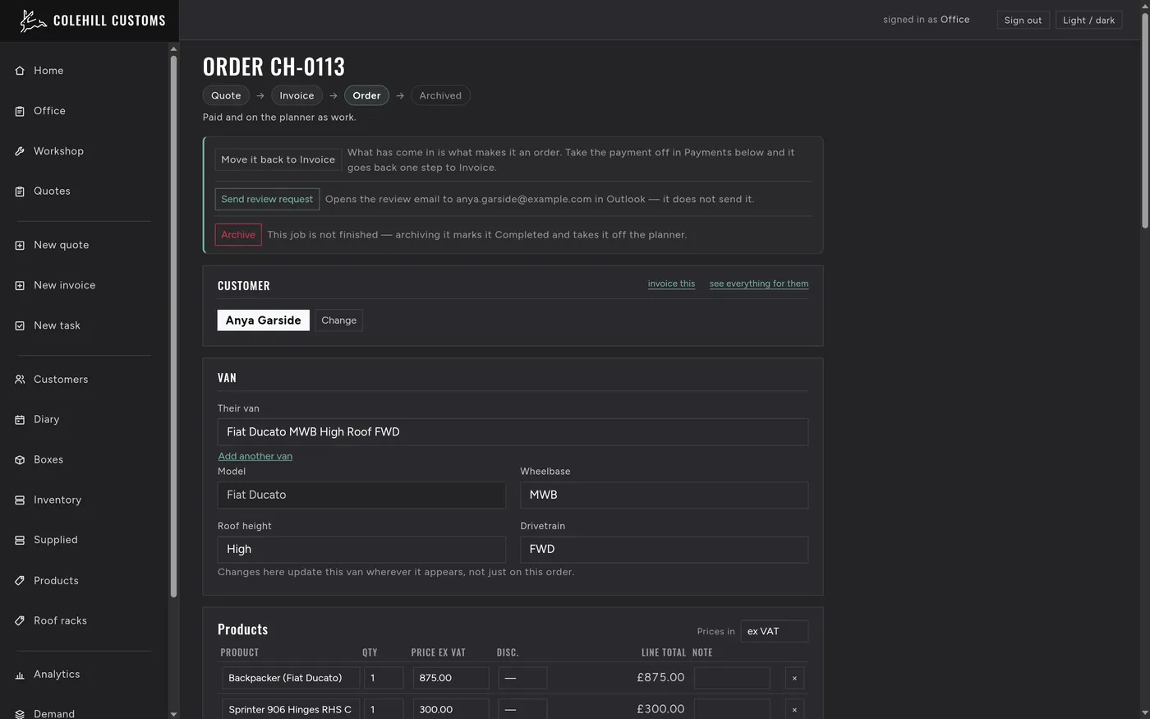Click the New task checkmark icon

[20, 325]
